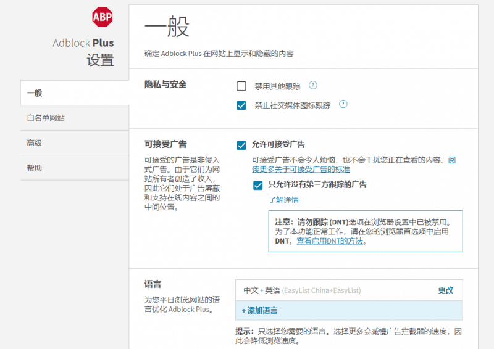Click the 禁用其他跟踪 label text
Image resolution: width=494 pixels, height=349 pixels.
point(277,86)
